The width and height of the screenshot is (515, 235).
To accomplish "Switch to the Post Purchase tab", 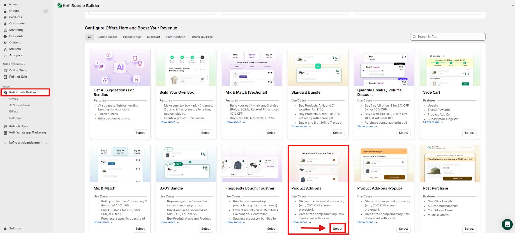I will 176,37.
